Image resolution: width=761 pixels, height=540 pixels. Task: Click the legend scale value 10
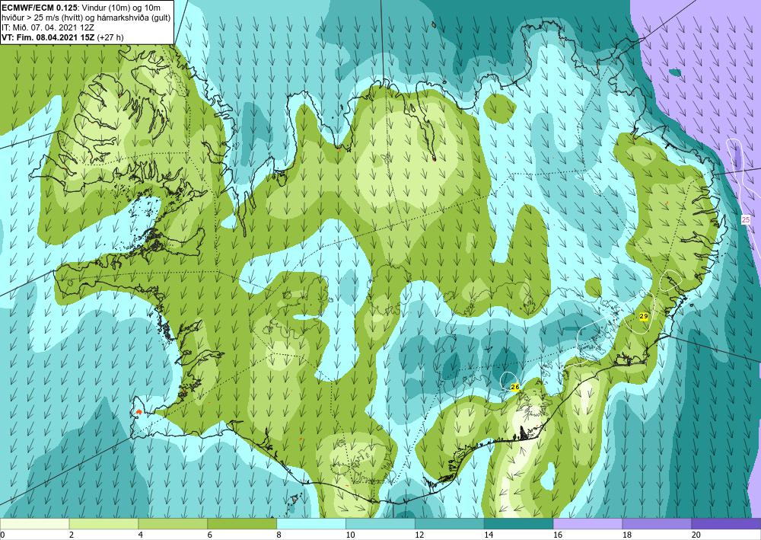point(350,535)
